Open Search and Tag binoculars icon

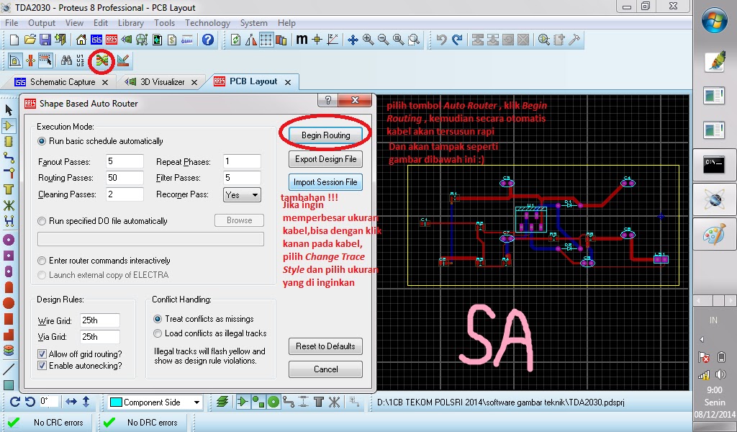tap(66, 60)
